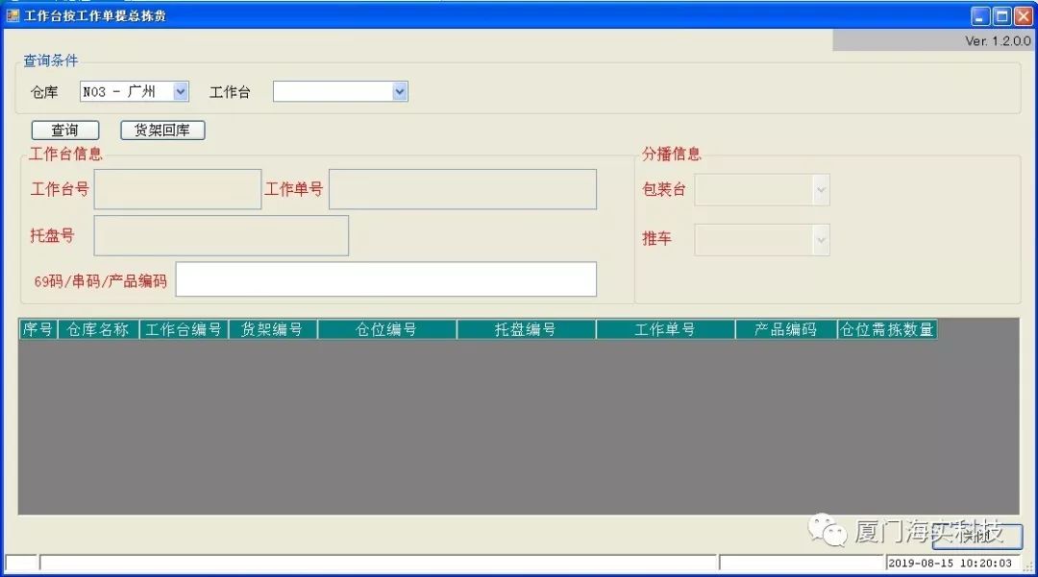Click the 产品编码 column header

[785, 329]
